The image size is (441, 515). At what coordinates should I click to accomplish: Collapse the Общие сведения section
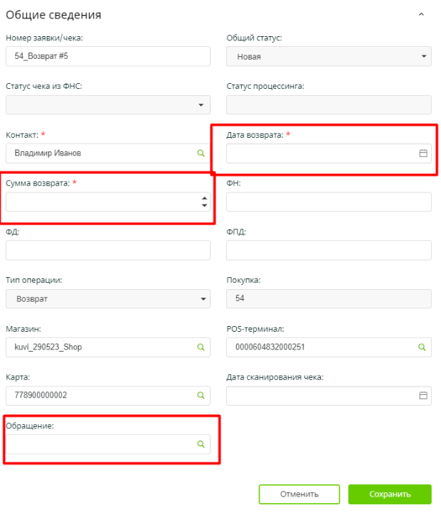coord(421,14)
